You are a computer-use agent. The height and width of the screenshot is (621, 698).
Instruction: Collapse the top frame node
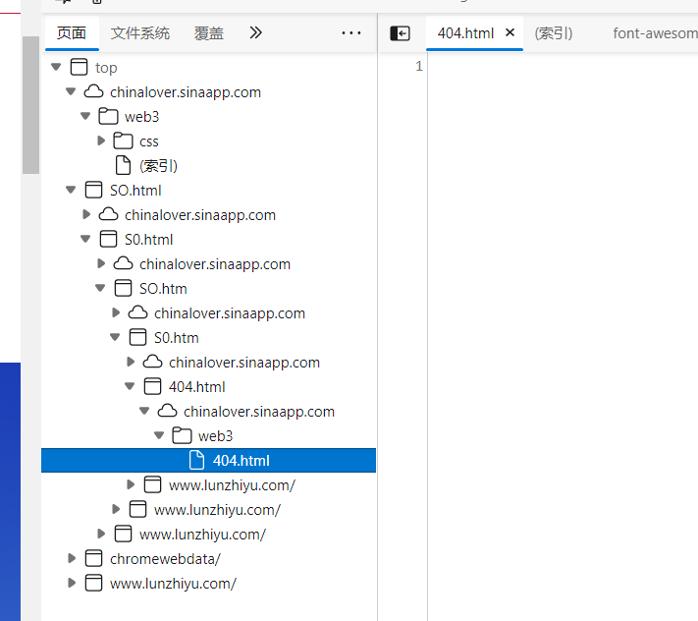click(x=56, y=67)
